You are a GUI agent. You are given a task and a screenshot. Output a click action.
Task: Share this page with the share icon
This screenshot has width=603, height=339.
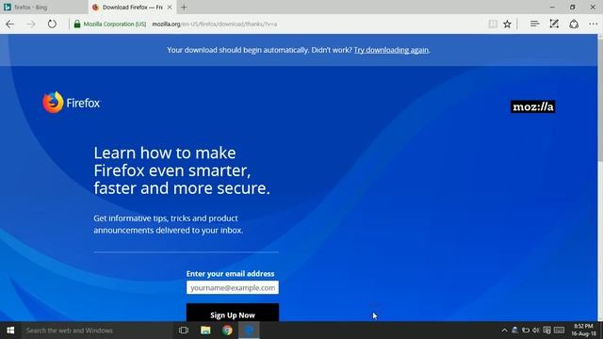[x=574, y=24]
